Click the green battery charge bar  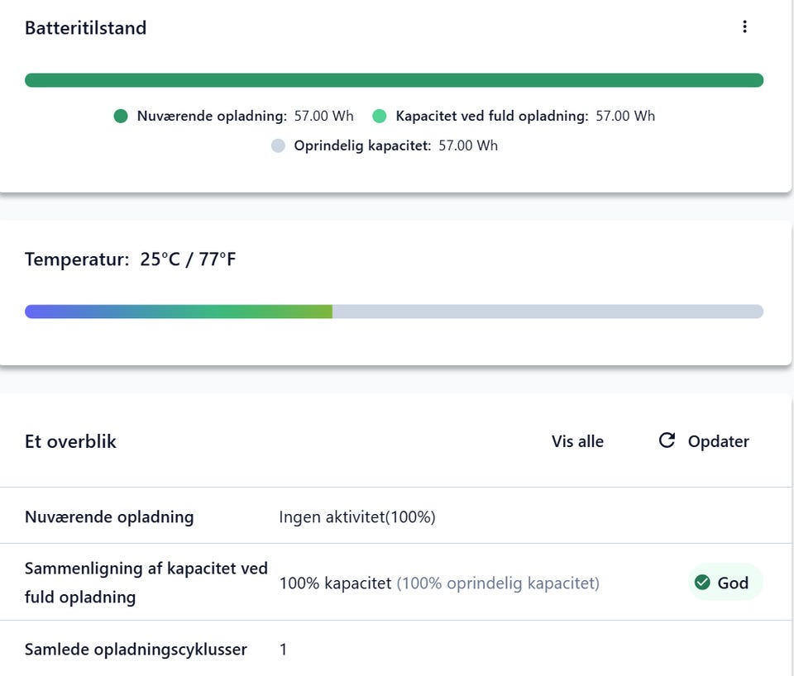[394, 80]
